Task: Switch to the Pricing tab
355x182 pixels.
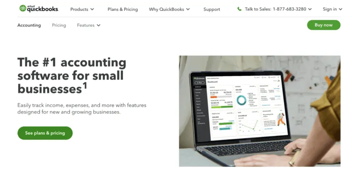Action: (59, 25)
